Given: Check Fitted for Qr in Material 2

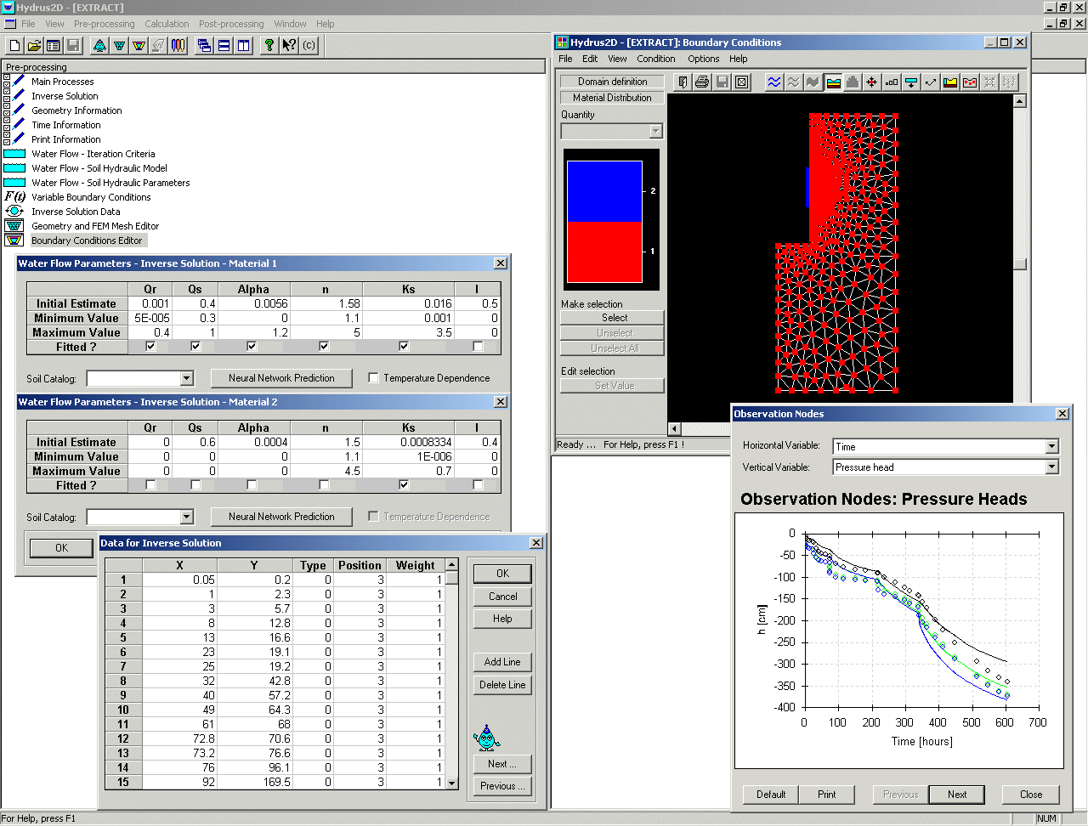Looking at the screenshot, I should click(150, 485).
